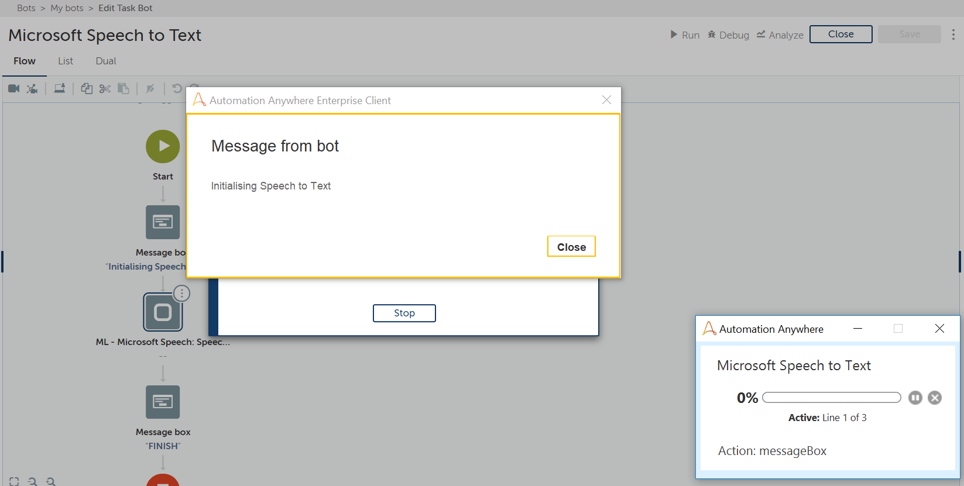964x486 pixels.
Task: Go to My bots in the breadcrumb
Action: pyautogui.click(x=67, y=8)
